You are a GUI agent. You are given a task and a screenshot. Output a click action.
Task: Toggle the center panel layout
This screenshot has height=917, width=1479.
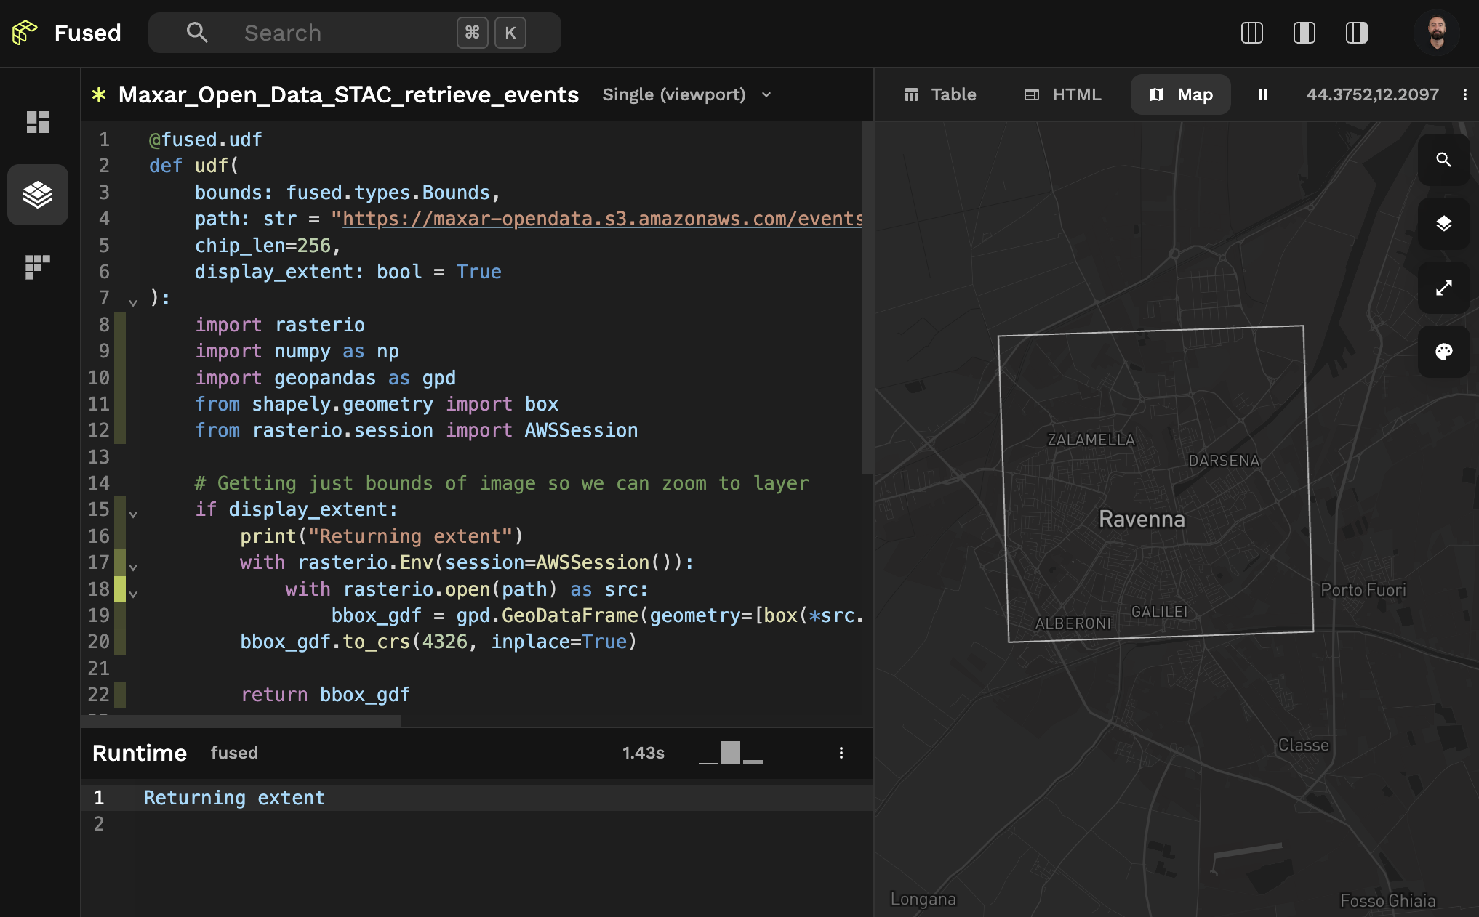[x=1304, y=33]
